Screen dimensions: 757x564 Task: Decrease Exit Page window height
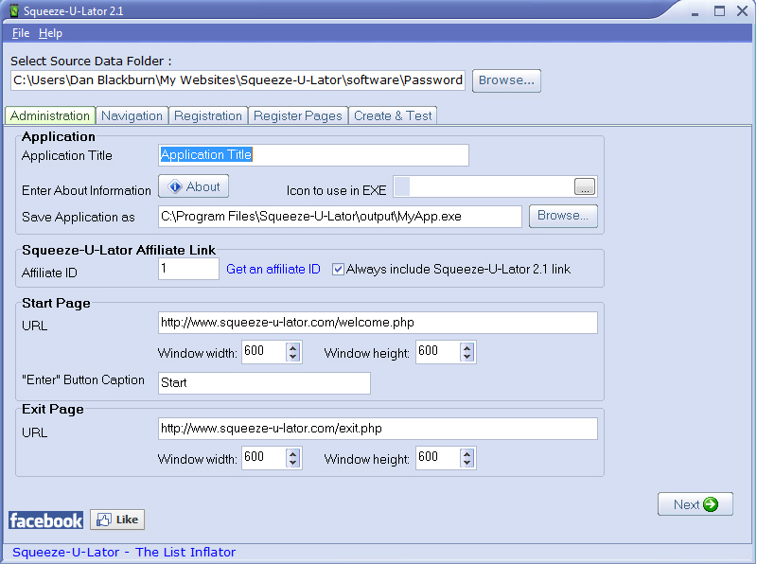point(467,463)
